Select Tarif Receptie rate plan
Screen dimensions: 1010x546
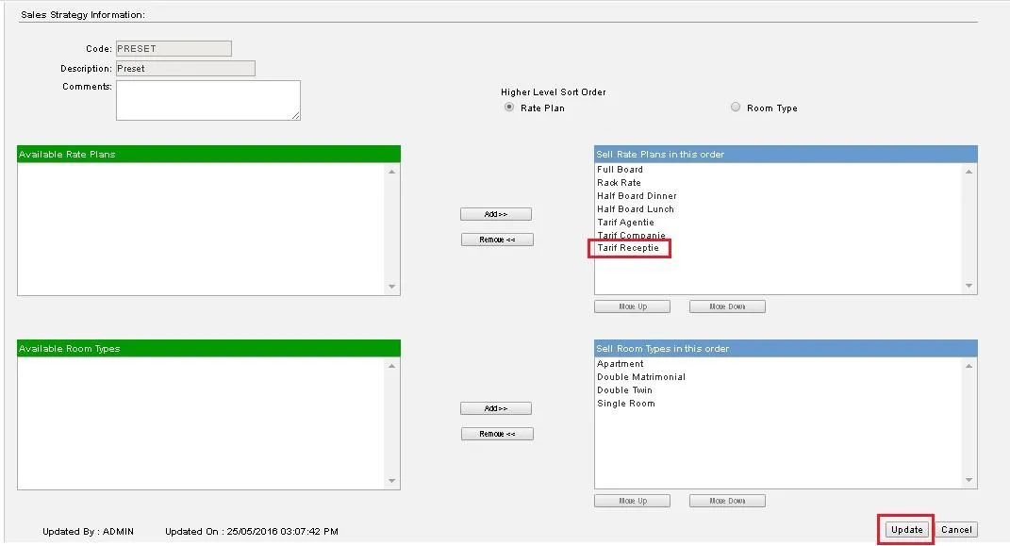click(x=628, y=249)
